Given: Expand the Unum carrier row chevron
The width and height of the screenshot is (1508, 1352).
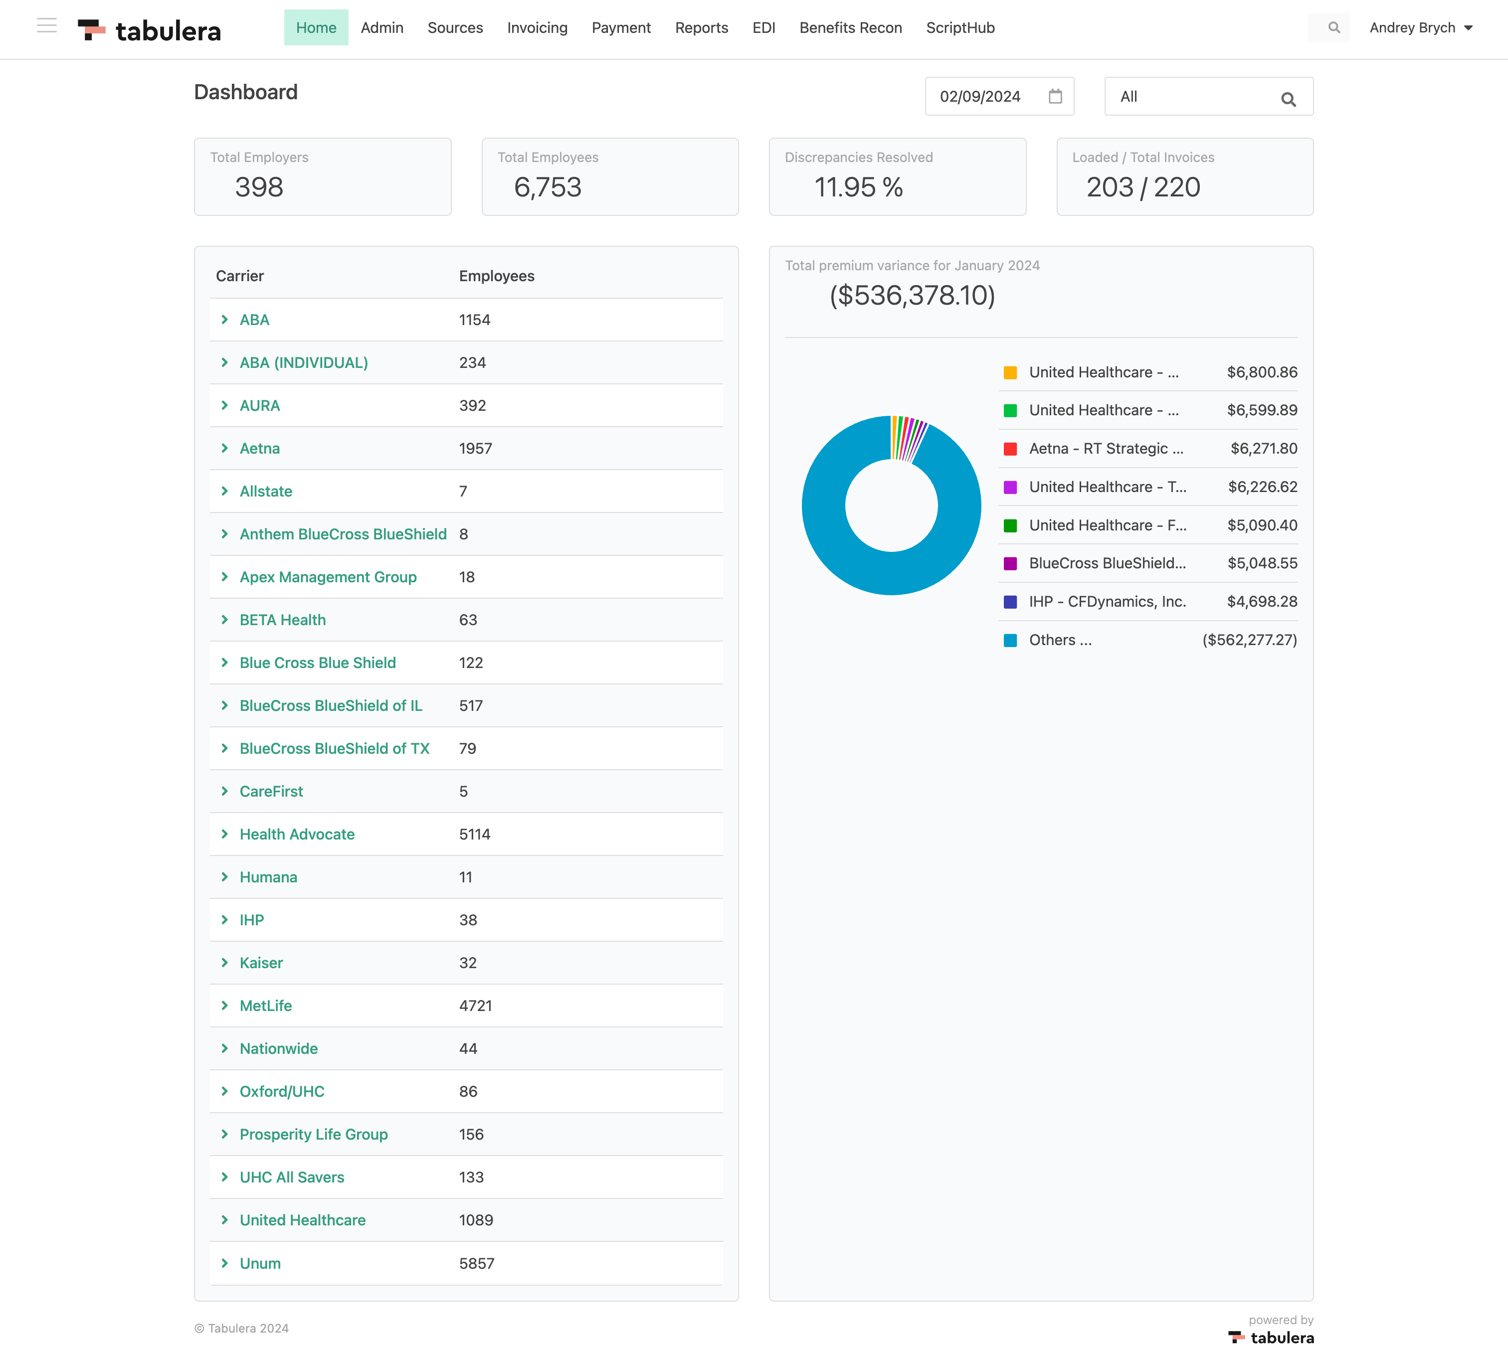Looking at the screenshot, I should pyautogui.click(x=224, y=1263).
